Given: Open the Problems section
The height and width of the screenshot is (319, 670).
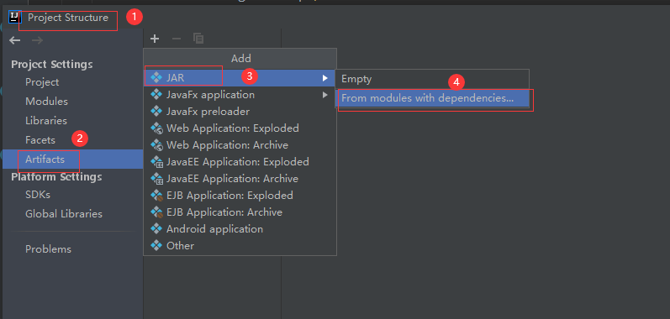Looking at the screenshot, I should (48, 249).
